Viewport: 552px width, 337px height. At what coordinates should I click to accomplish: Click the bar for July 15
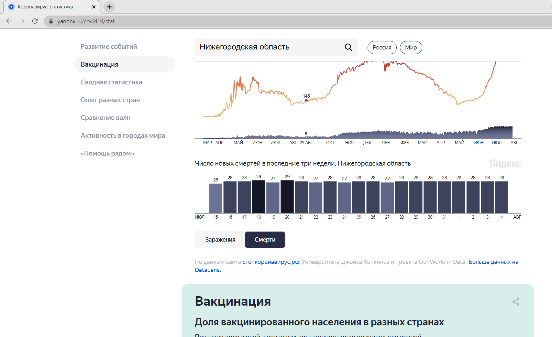(x=216, y=198)
